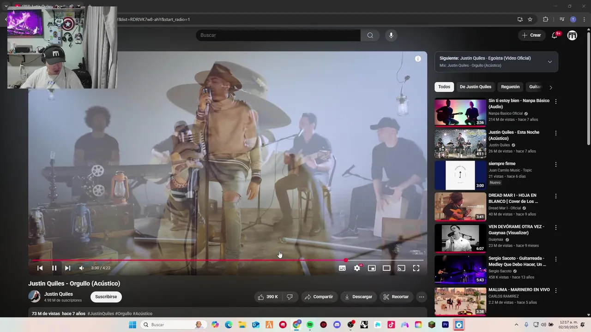This screenshot has width=591, height=332.
Task: Open YouTube notifications bell
Action: (x=555, y=36)
